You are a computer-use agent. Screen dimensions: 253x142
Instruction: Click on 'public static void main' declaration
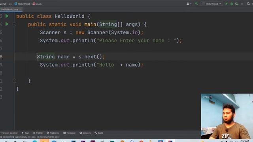click(87, 24)
